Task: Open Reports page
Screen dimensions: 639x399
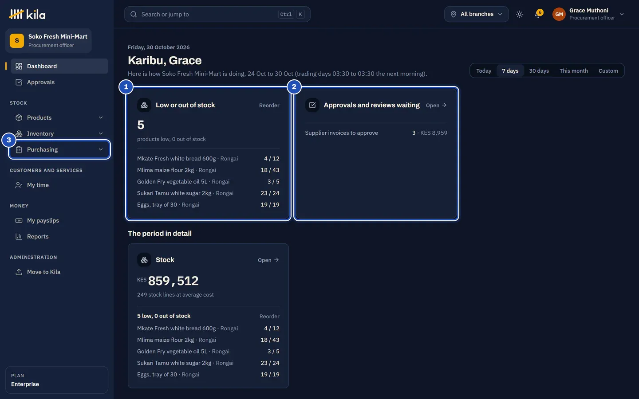Action: pos(59,236)
